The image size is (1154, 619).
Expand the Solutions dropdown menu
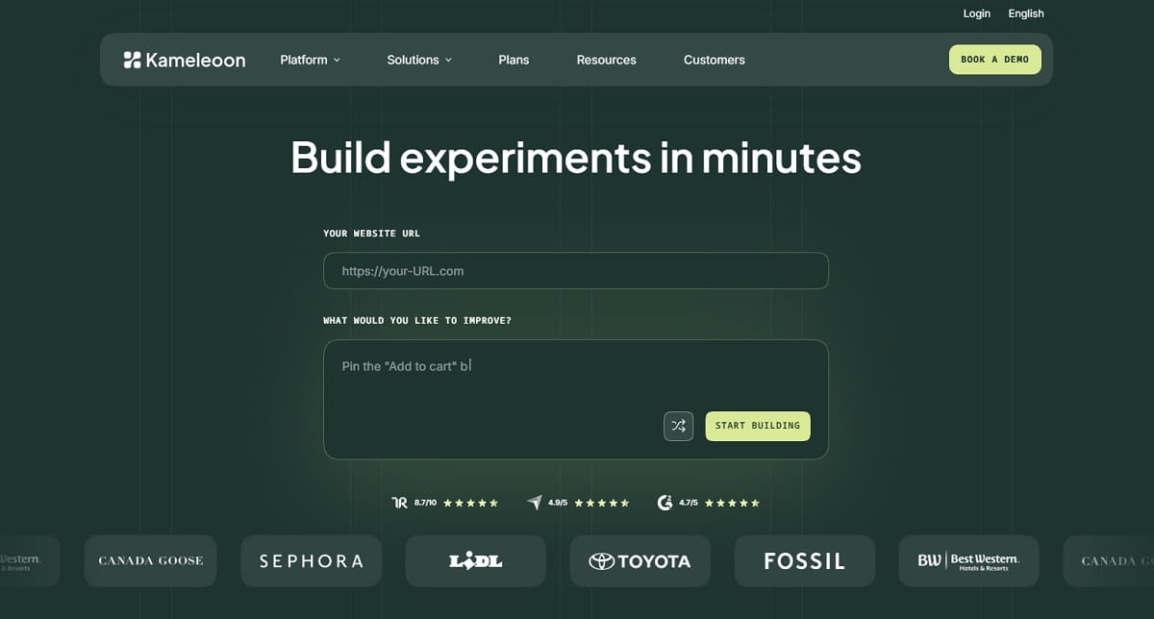point(419,60)
